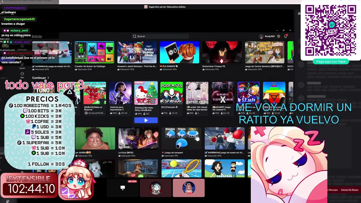The height and width of the screenshot is (203, 361).
Task: Open the Roblox notifications bell
Action: click(285, 36)
